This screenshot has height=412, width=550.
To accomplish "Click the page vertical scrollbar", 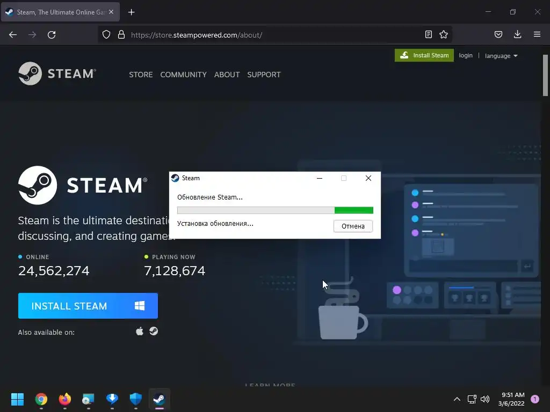I will coord(545,75).
